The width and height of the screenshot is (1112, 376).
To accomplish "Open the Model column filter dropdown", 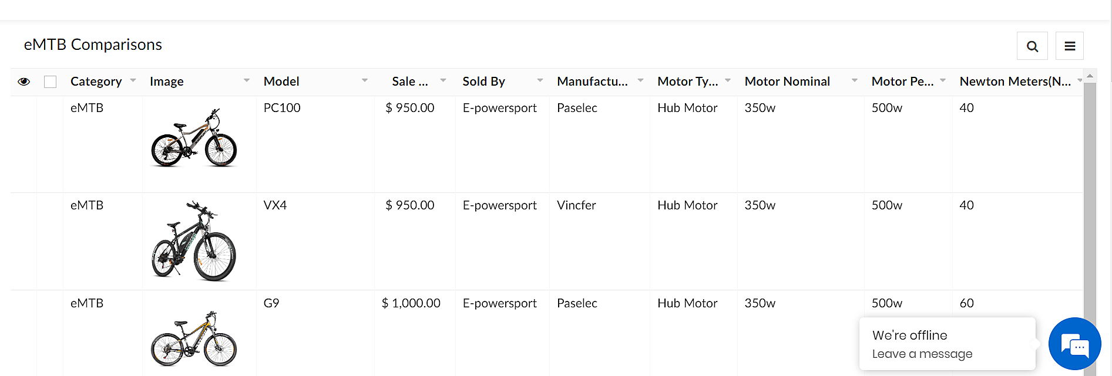I will [x=365, y=80].
